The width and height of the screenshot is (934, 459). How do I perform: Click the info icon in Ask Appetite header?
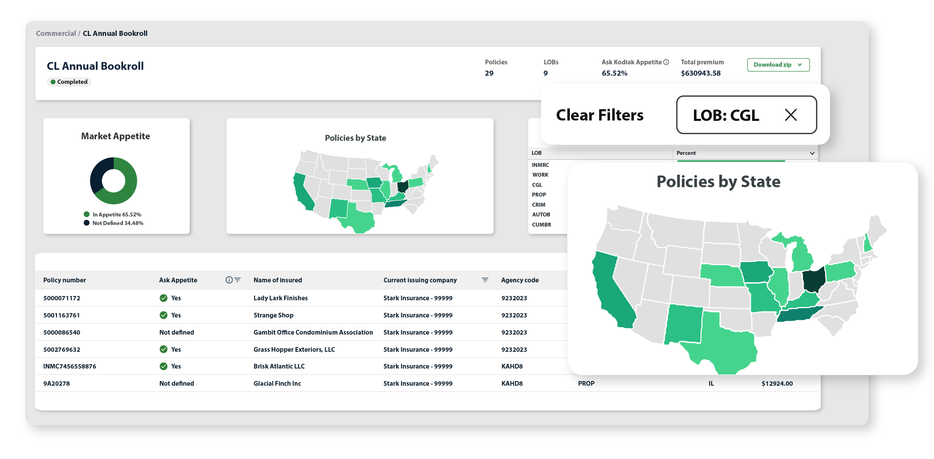click(229, 280)
